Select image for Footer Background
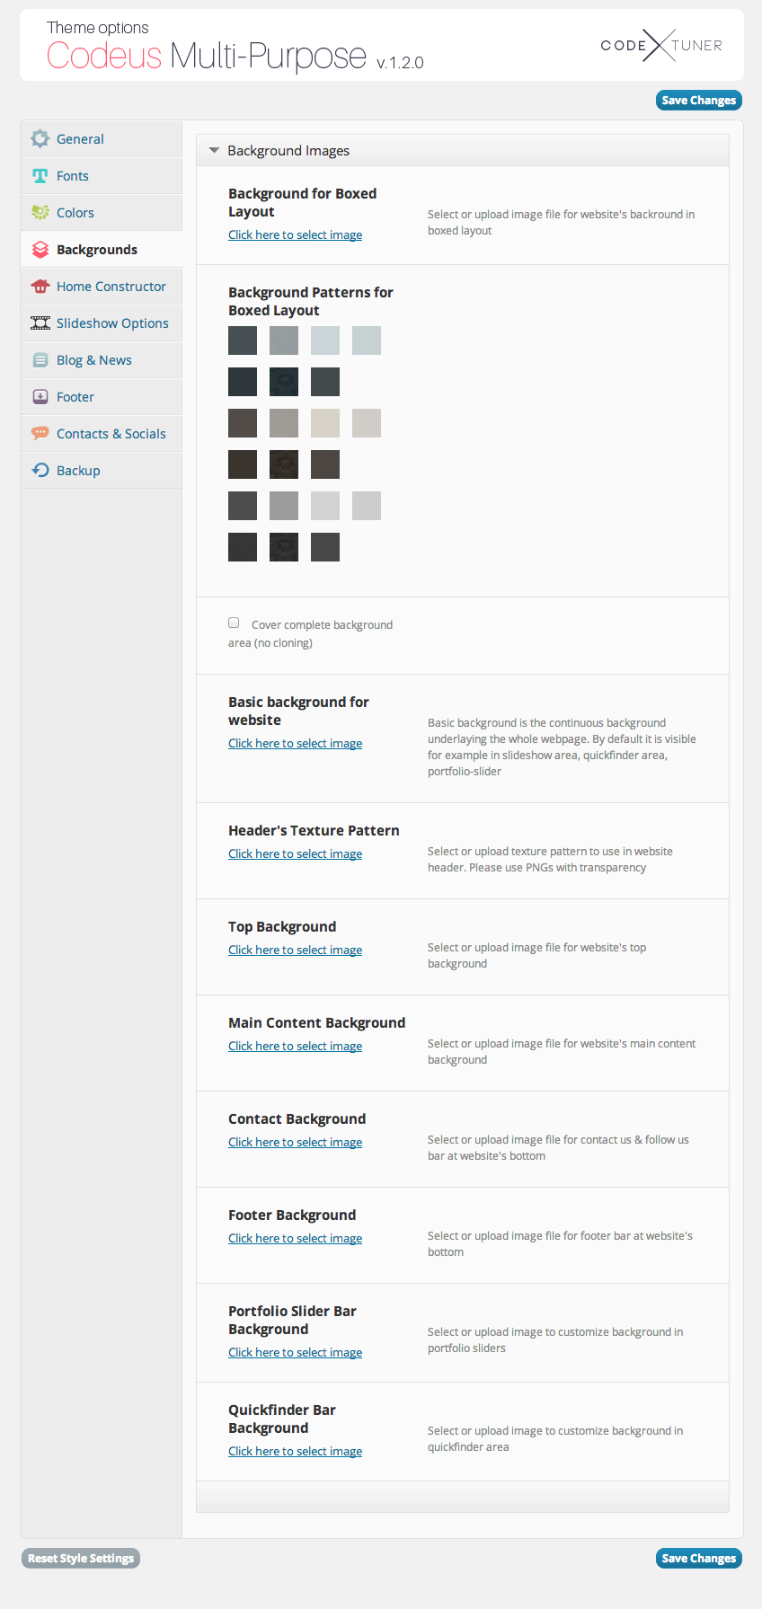Screen dimensions: 762x1609 (x=295, y=1238)
